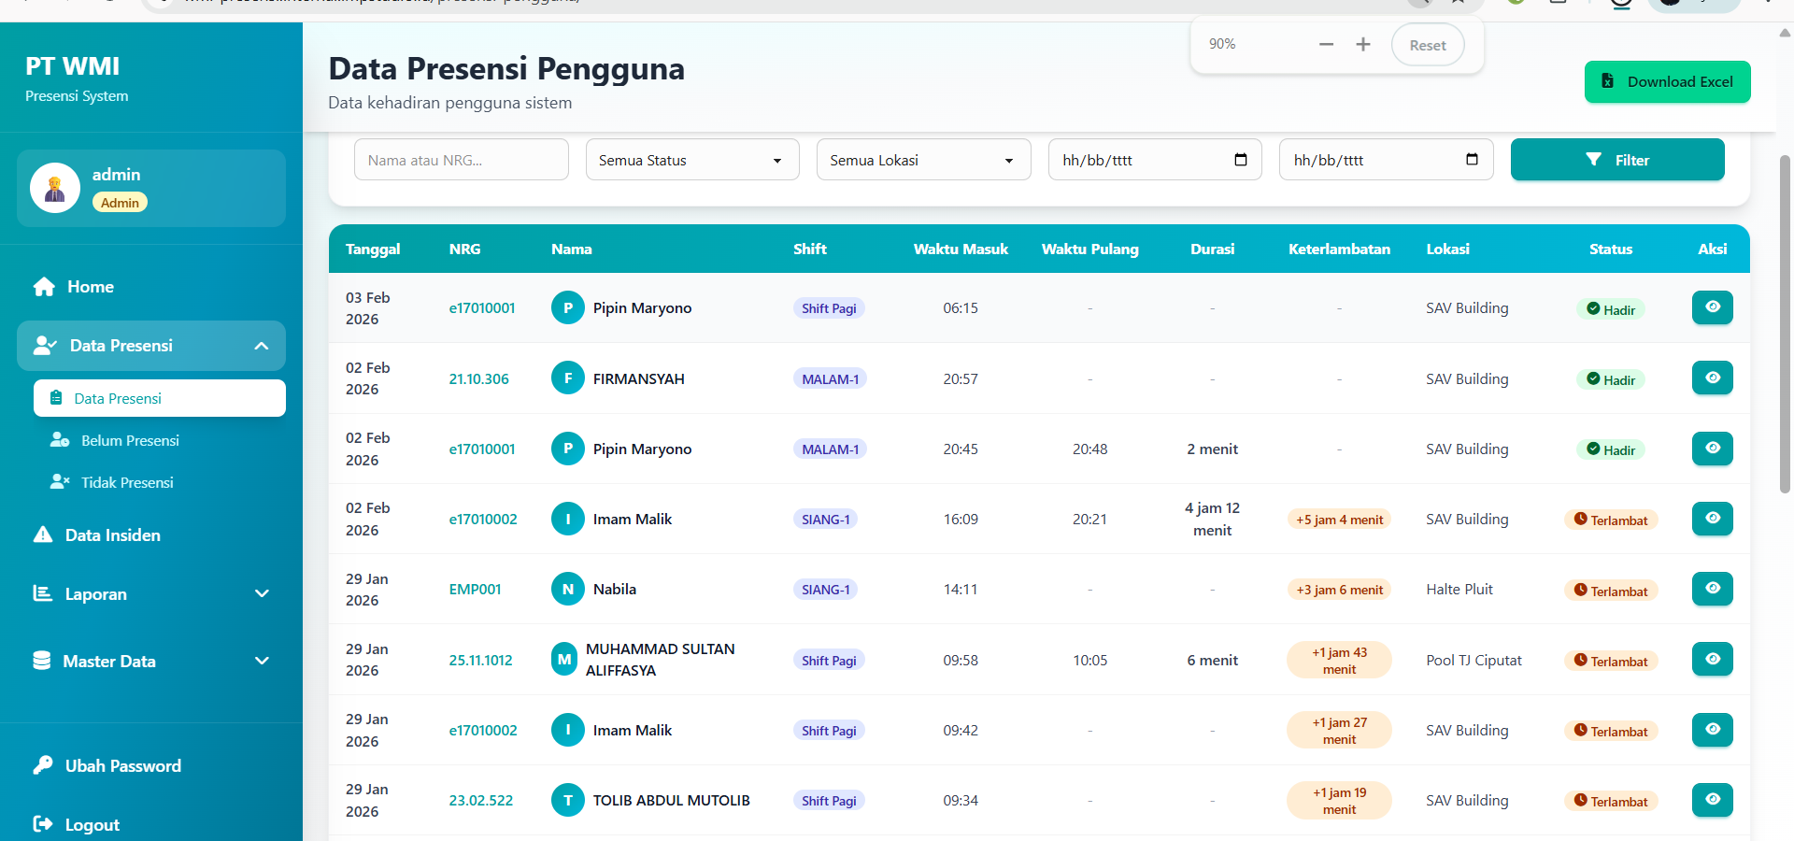Viewport: 1794px width, 841px height.
Task: Click the zoom out minus icon
Action: click(1326, 45)
